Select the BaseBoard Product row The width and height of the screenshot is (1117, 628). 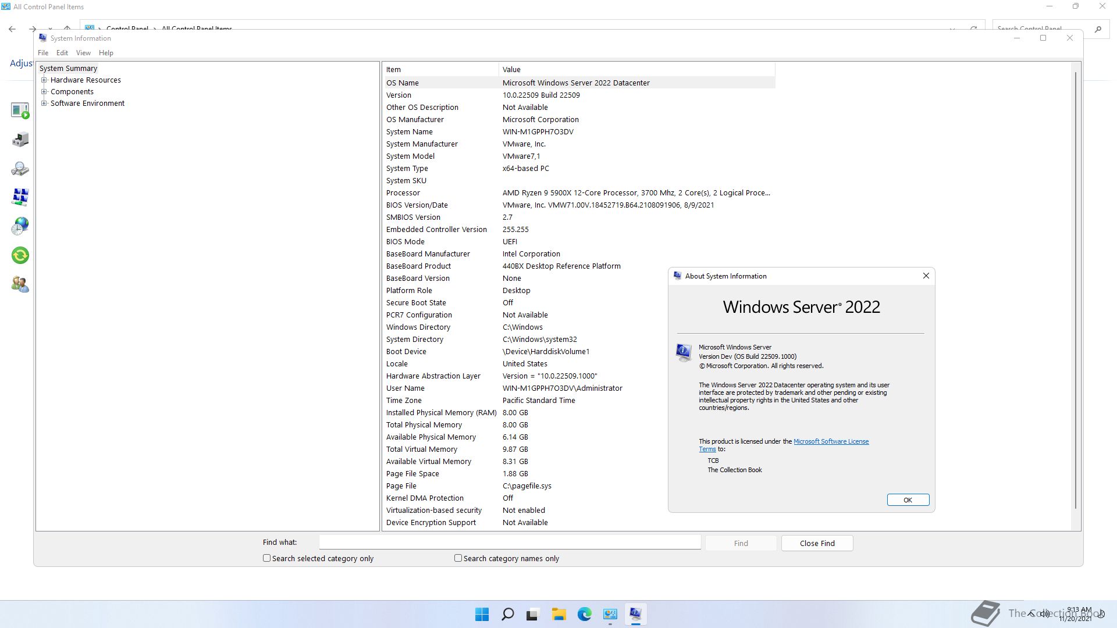click(x=579, y=266)
